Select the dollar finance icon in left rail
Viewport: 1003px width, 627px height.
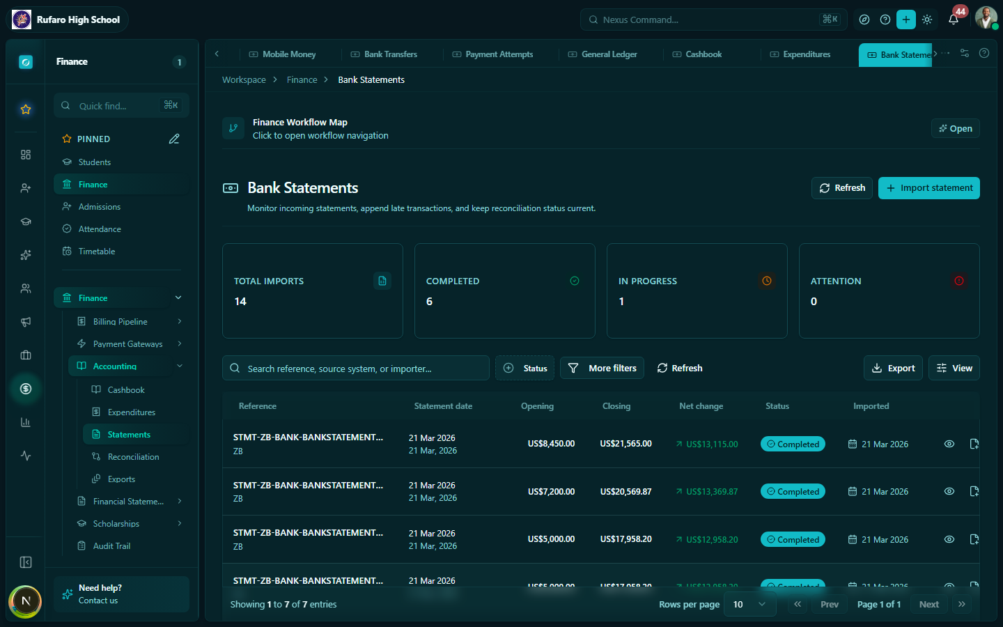[26, 389]
